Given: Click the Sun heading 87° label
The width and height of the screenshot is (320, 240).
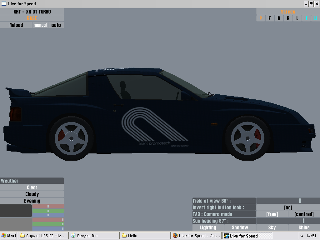Looking at the screenshot, I should [x=224, y=221].
